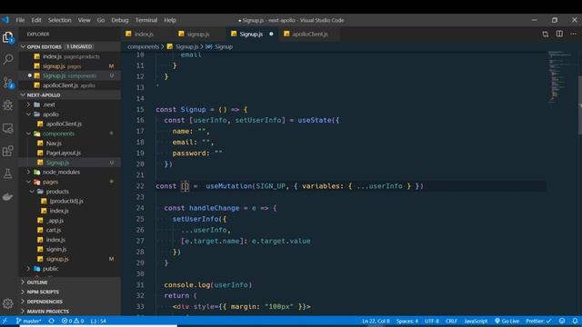This screenshot has width=582, height=327.
Task: Expand the public folder
Action: (50, 269)
